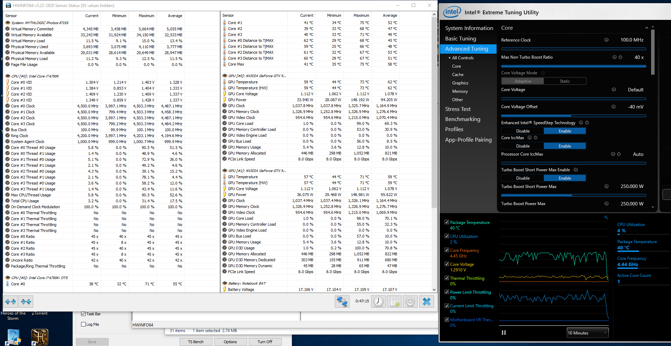Toggle Core Frequency graph checkbox
Screen dimensions: 671x346
click(447, 250)
